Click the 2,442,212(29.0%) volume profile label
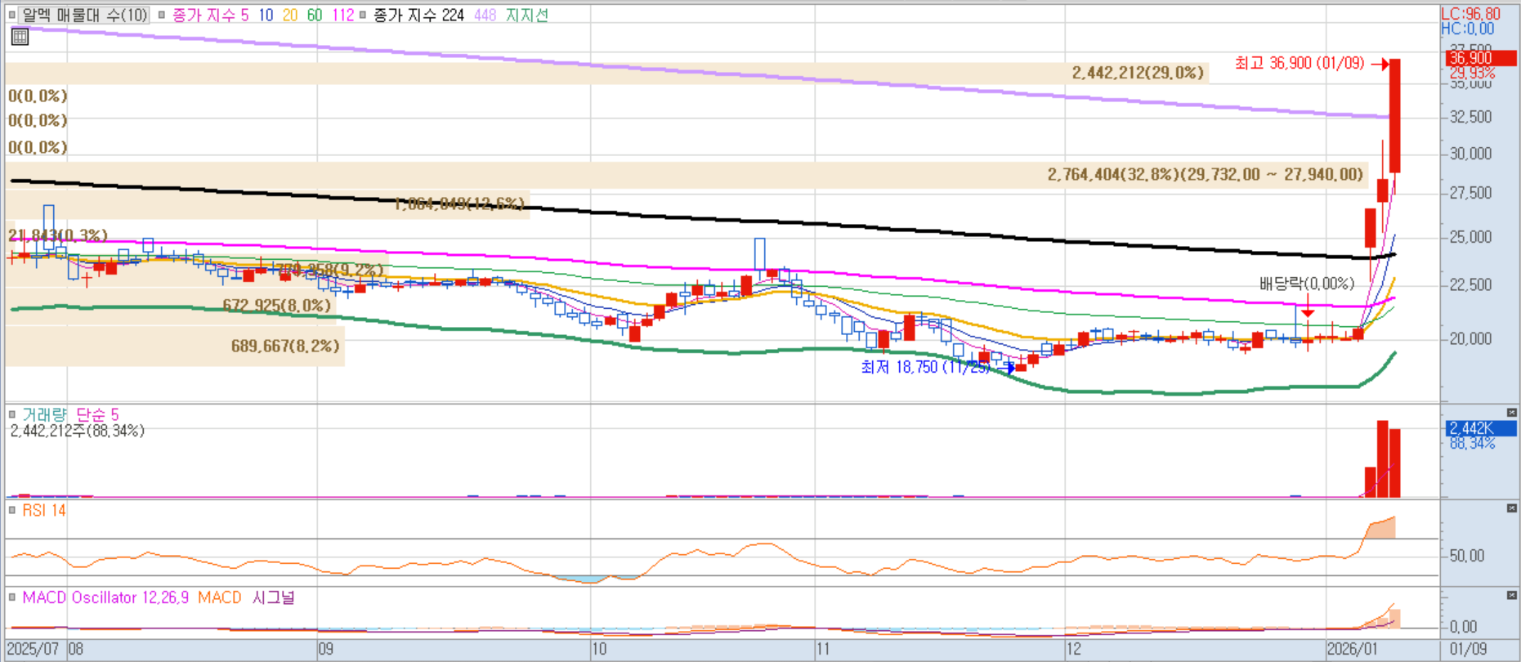 [x=1138, y=73]
